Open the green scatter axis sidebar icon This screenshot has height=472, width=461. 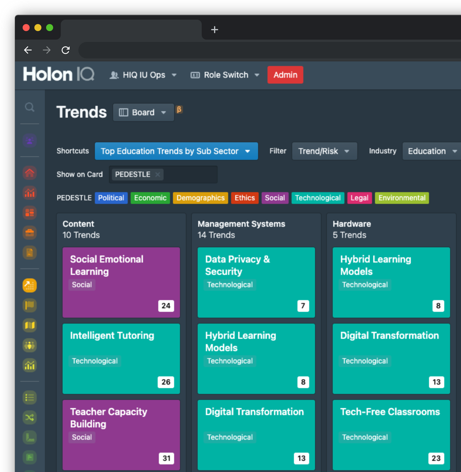coord(30,438)
